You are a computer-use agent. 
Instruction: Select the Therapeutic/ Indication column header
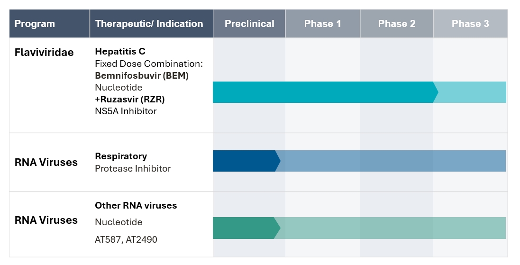pyautogui.click(x=149, y=24)
